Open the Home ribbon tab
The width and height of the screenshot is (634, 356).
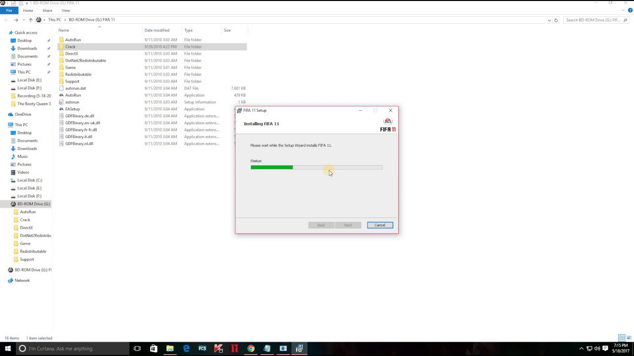coord(28,10)
